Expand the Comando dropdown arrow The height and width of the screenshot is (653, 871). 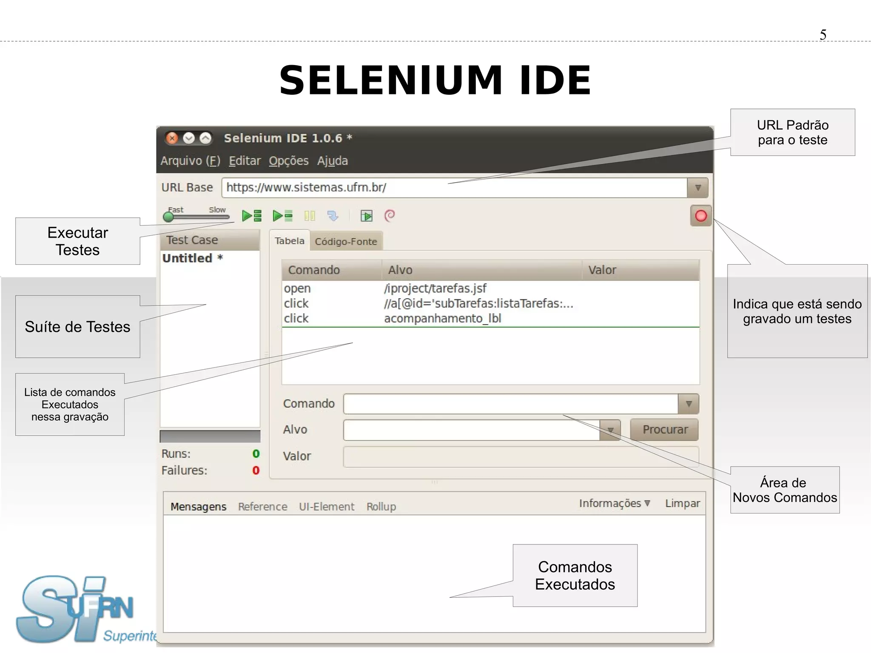pyautogui.click(x=689, y=404)
